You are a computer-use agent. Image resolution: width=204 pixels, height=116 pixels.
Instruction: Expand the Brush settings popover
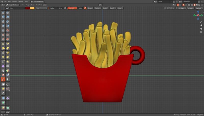(x=91, y=8)
